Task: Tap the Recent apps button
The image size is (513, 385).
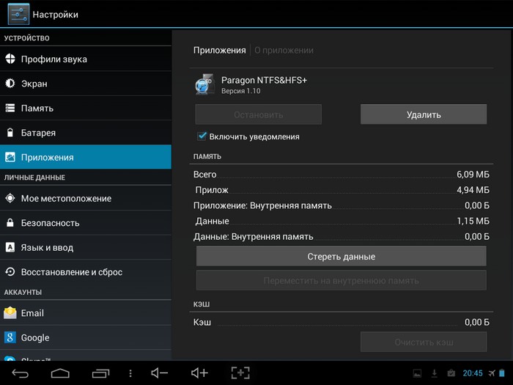Action: [100, 373]
